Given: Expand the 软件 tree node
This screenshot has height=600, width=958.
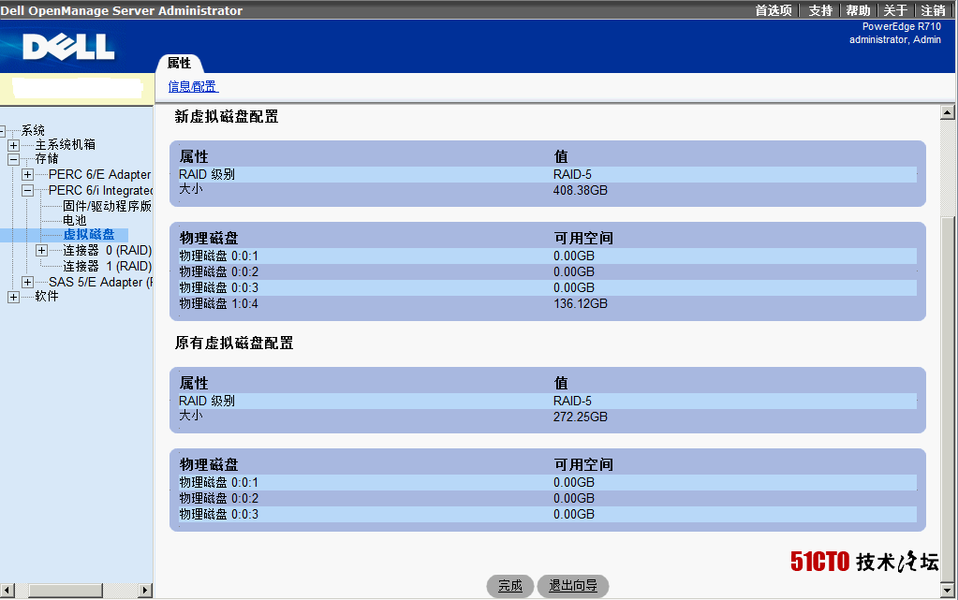Looking at the screenshot, I should click(13, 297).
